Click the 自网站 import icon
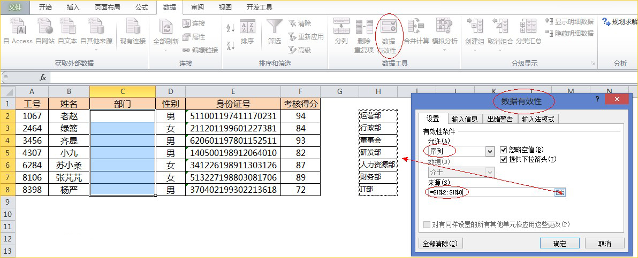 pyautogui.click(x=45, y=32)
